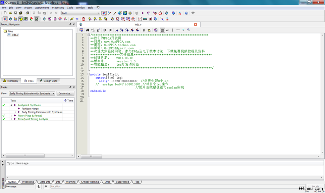Screen dimensions: 325x193
Task: Open the Assignments menu
Action: pos(42,7)
